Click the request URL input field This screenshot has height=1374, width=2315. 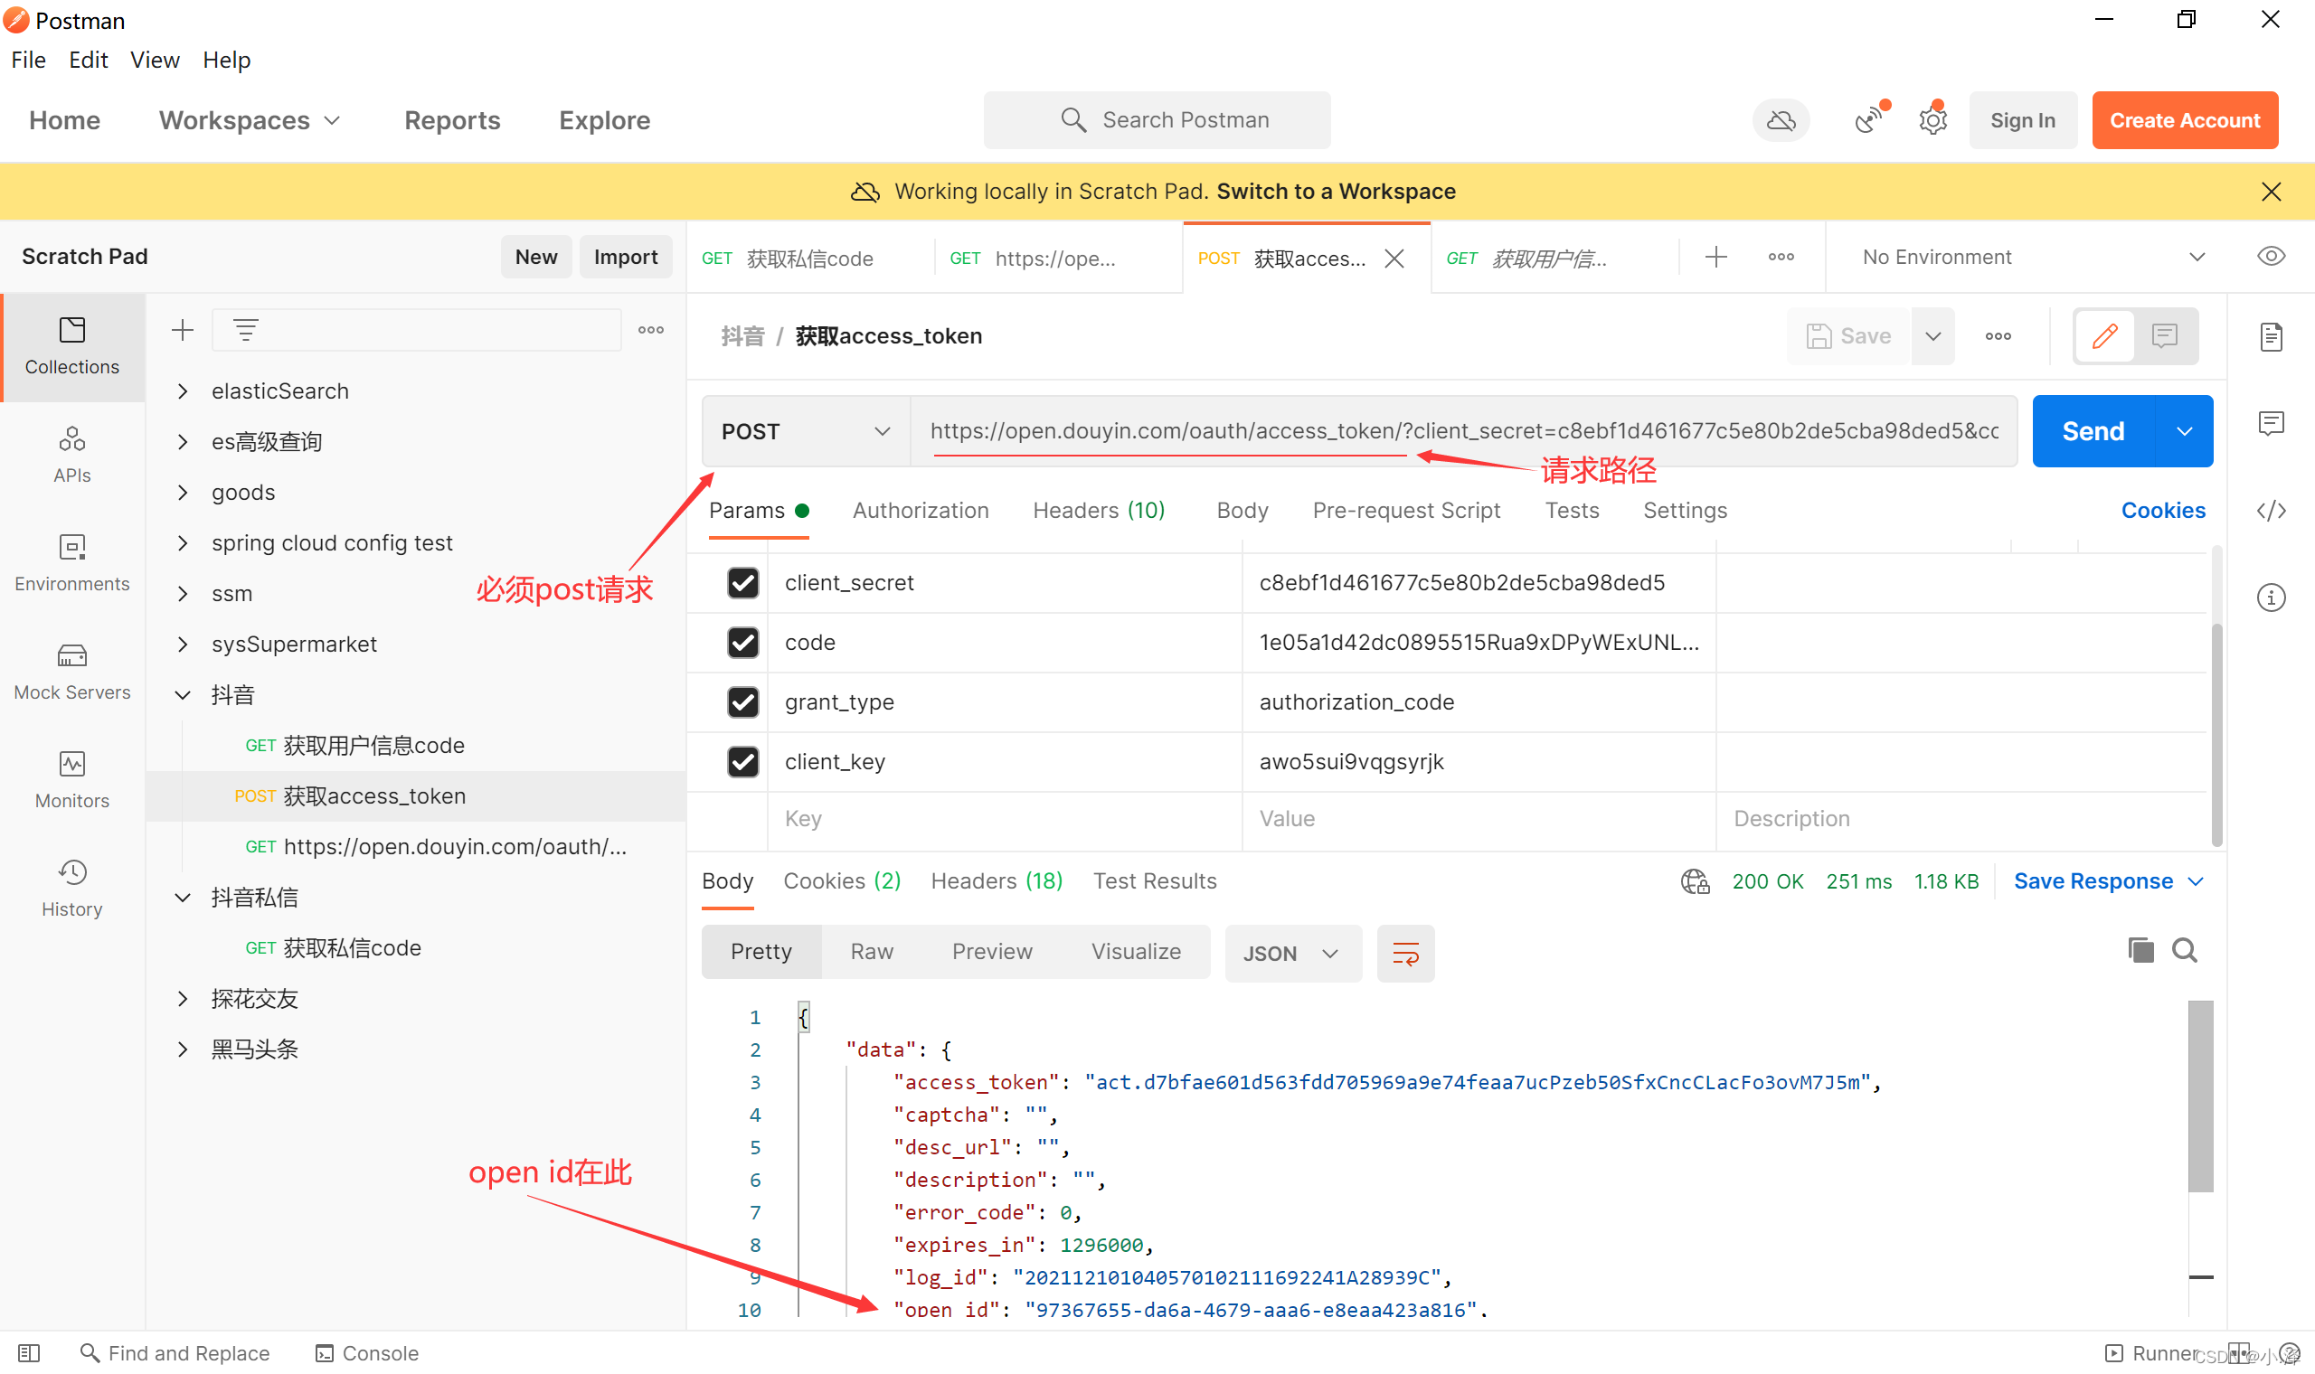point(1463,430)
